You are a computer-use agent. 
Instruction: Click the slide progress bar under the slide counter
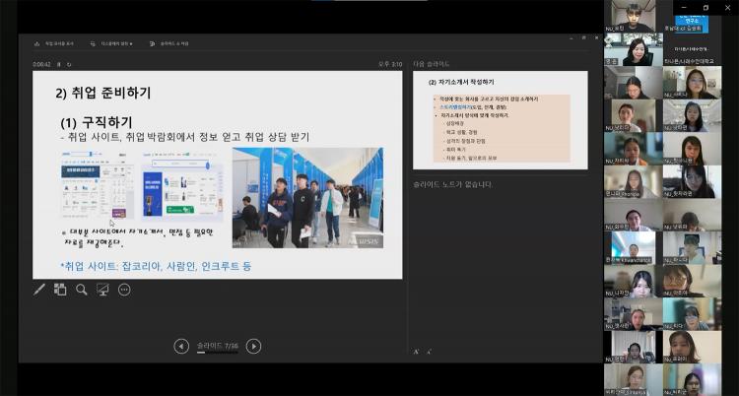pos(218,354)
